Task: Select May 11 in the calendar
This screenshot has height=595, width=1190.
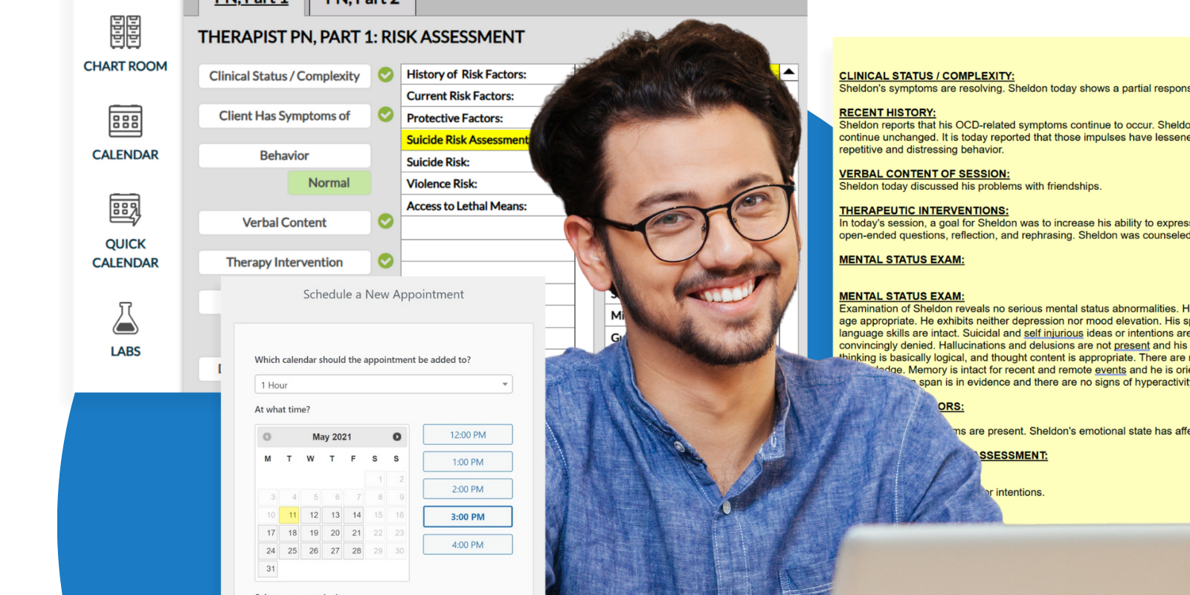Action: (289, 515)
